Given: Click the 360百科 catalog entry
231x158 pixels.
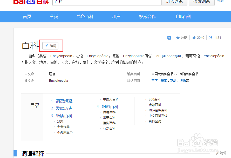Looking at the screenshot, I should pyautogui.click(x=155, y=99).
